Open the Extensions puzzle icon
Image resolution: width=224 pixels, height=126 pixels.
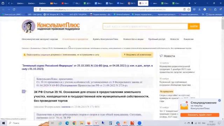pos(215,9)
